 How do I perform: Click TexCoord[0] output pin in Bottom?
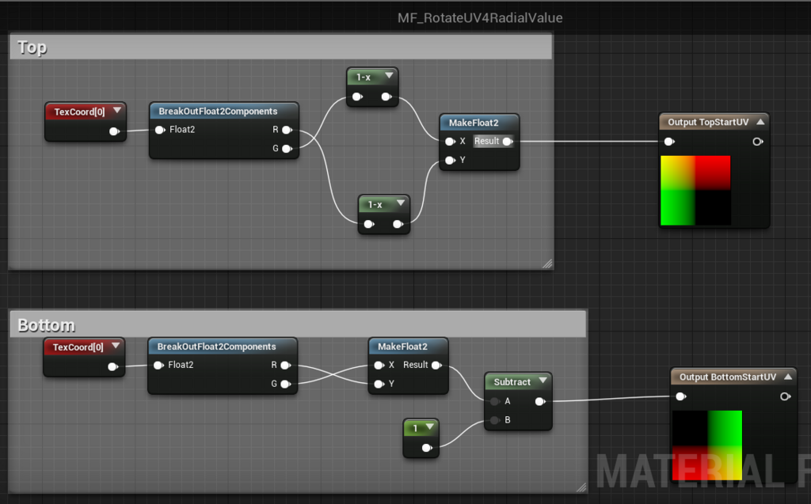coord(112,366)
